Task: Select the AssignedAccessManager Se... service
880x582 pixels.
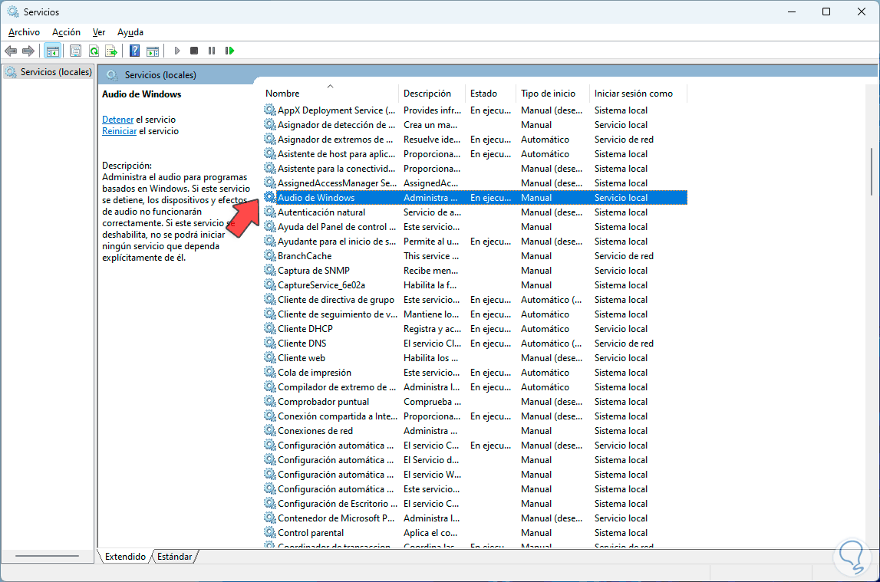Action: click(476, 182)
